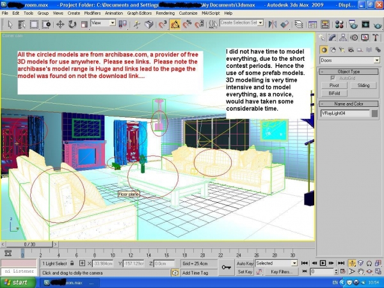
Task: Click Use Pivot Point Center icon
Action: 123,24
